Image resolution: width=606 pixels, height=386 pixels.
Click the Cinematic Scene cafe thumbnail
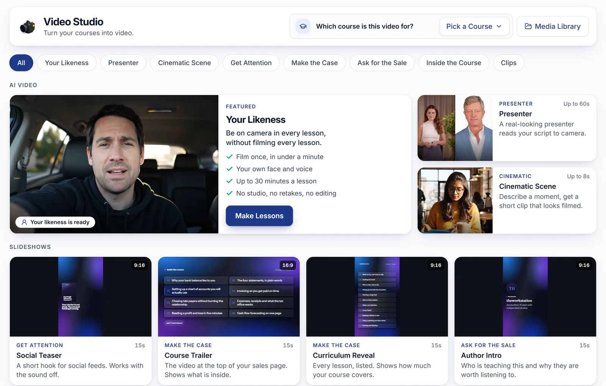(455, 200)
